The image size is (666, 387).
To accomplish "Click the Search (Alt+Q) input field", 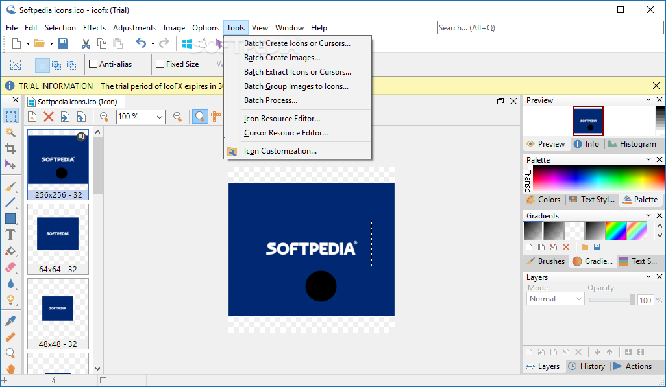I will click(x=550, y=28).
